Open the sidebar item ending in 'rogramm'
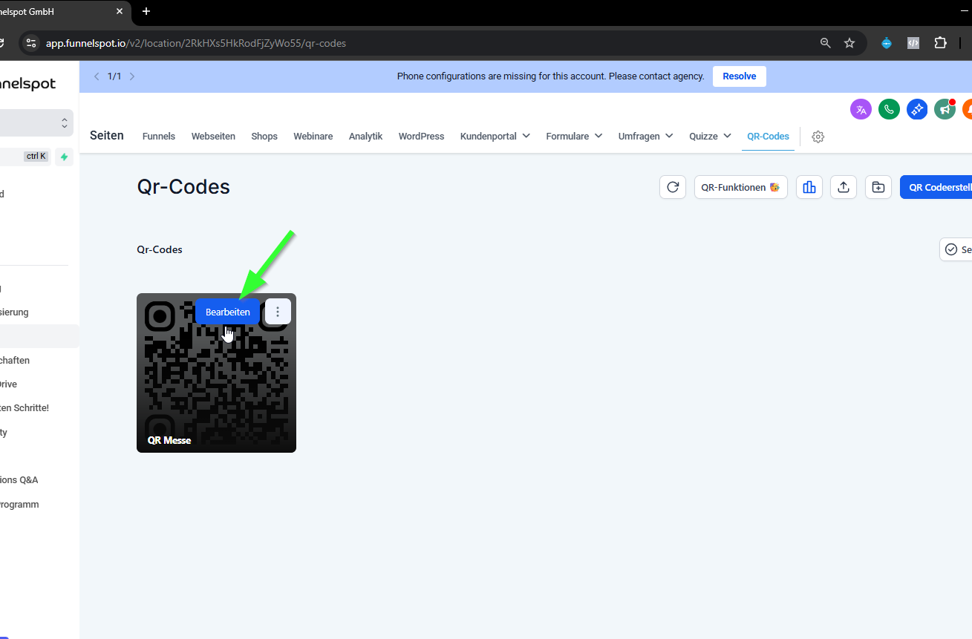The image size is (972, 639). pyautogui.click(x=19, y=505)
